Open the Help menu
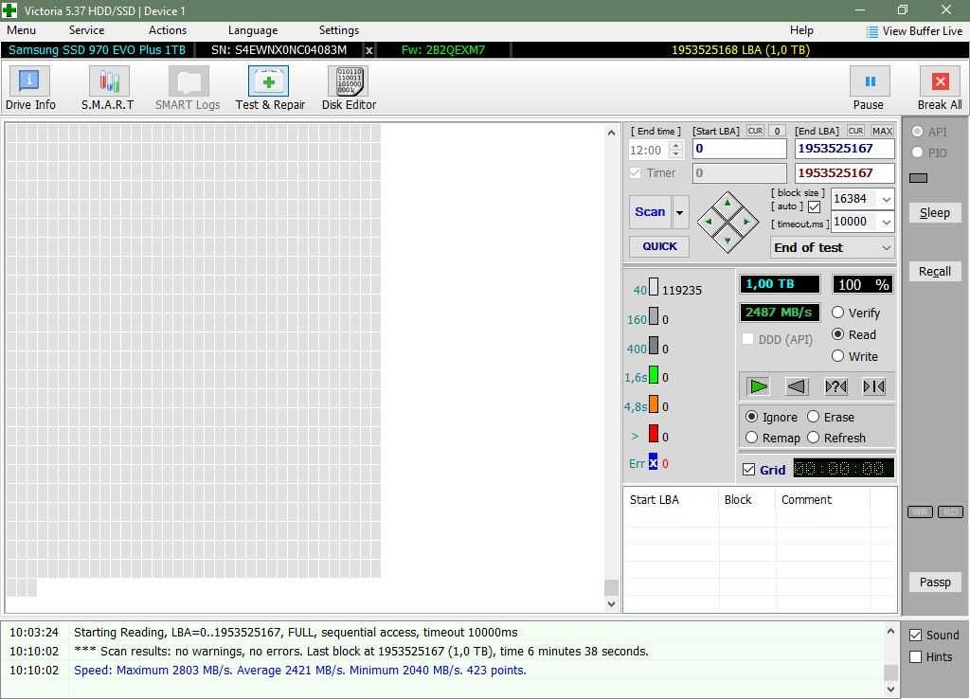 (x=801, y=30)
